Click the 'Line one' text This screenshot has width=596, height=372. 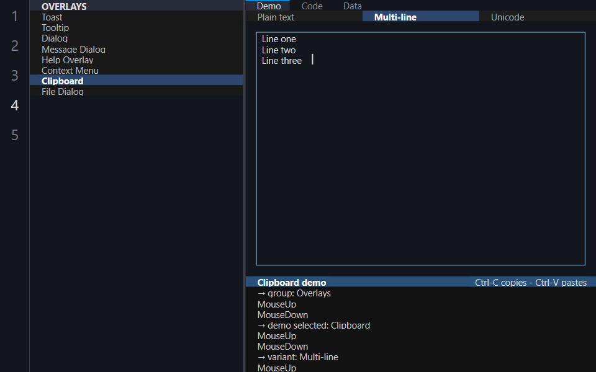279,39
